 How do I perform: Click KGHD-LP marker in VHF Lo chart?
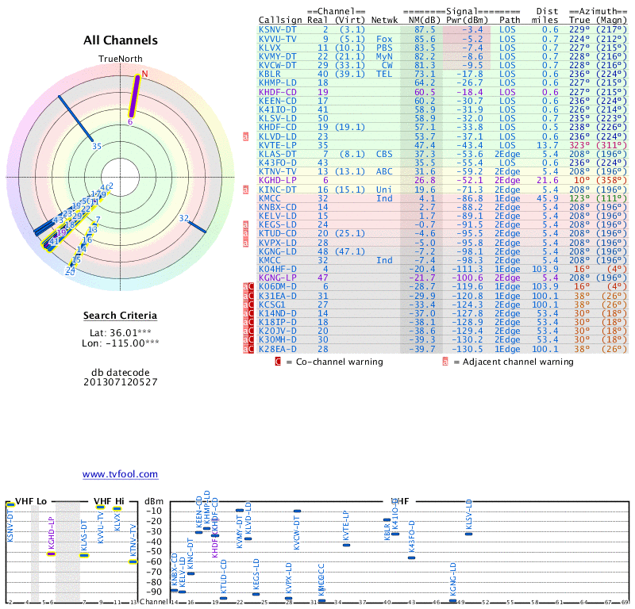pyautogui.click(x=51, y=553)
